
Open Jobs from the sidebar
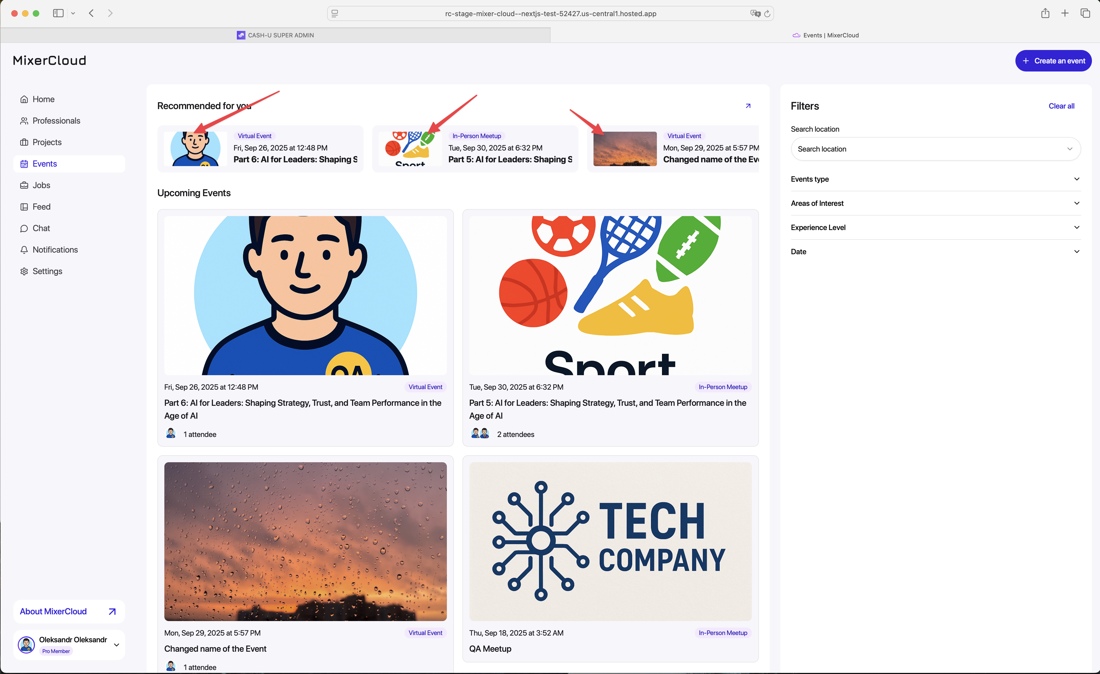41,185
